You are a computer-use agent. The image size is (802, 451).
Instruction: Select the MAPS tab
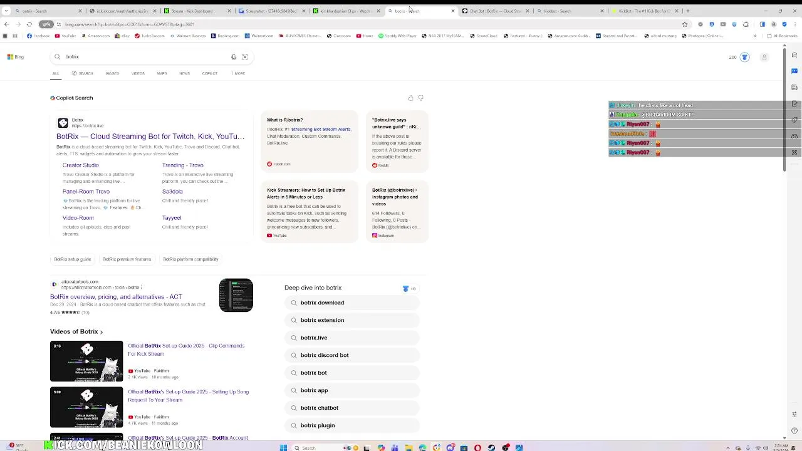(x=162, y=73)
